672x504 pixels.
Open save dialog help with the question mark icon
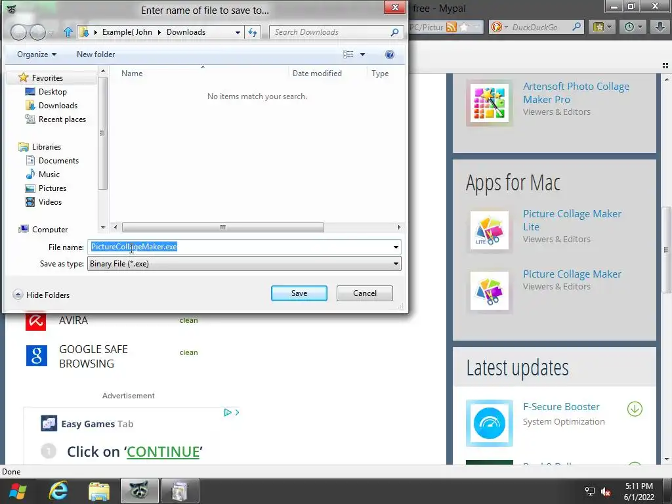(390, 54)
